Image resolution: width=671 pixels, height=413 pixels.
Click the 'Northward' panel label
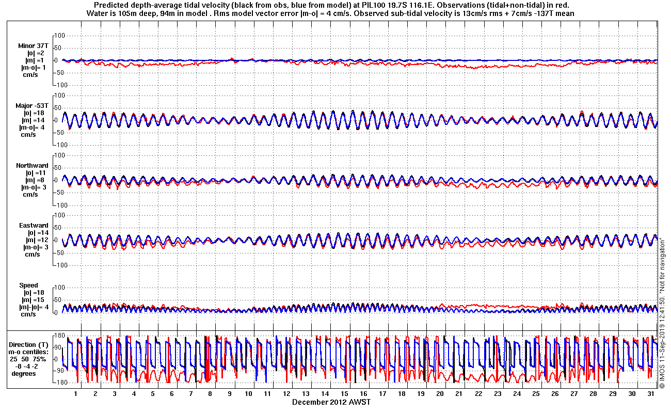(32, 166)
